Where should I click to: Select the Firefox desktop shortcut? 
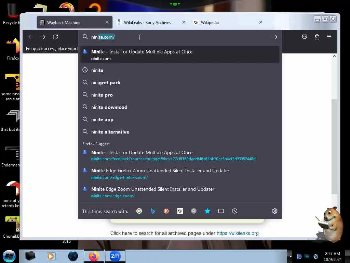tap(13, 49)
